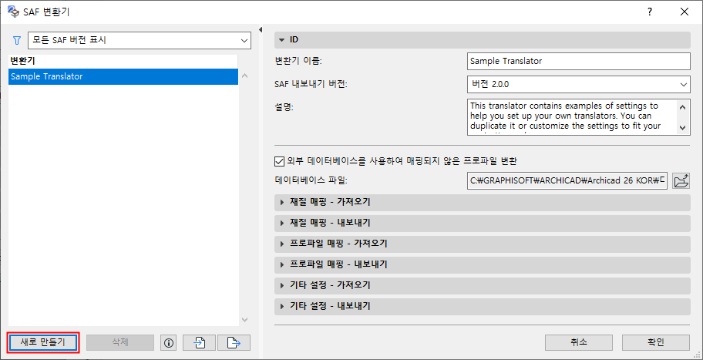Viewport: 703px width, 360px height.
Task: Expand 재질 매핑 - 가져오기 section
Action: (x=482, y=203)
